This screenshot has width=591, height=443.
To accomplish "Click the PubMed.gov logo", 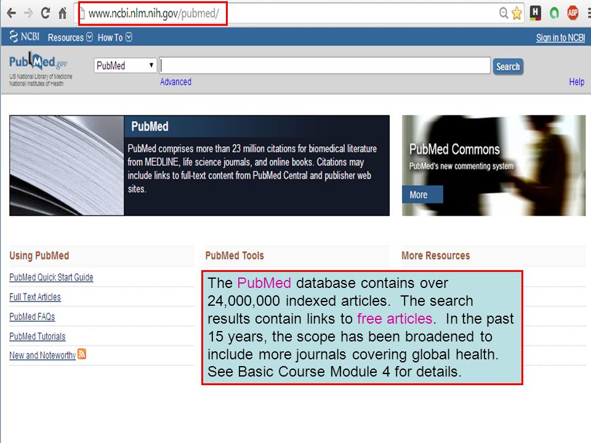I will pyautogui.click(x=38, y=62).
